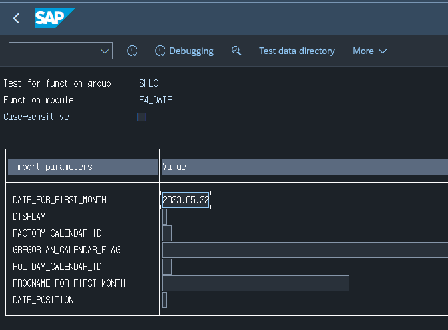Click the GREGORIAN_CALENDAR_FLAG parameter label
The width and height of the screenshot is (448, 330).
pyautogui.click(x=67, y=250)
